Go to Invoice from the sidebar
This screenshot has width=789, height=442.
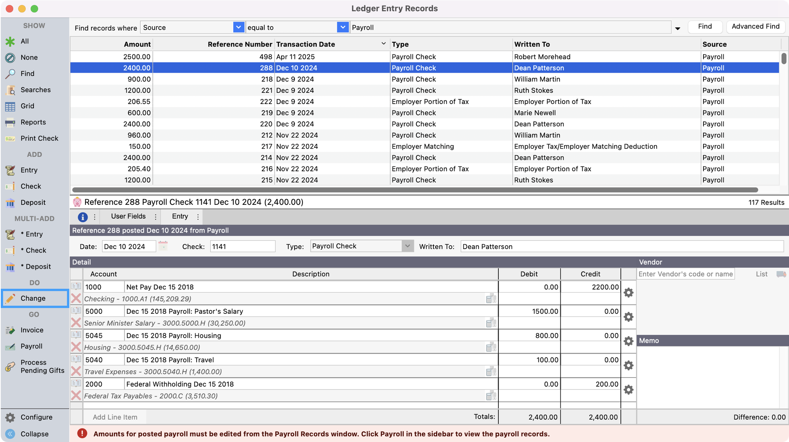(32, 330)
